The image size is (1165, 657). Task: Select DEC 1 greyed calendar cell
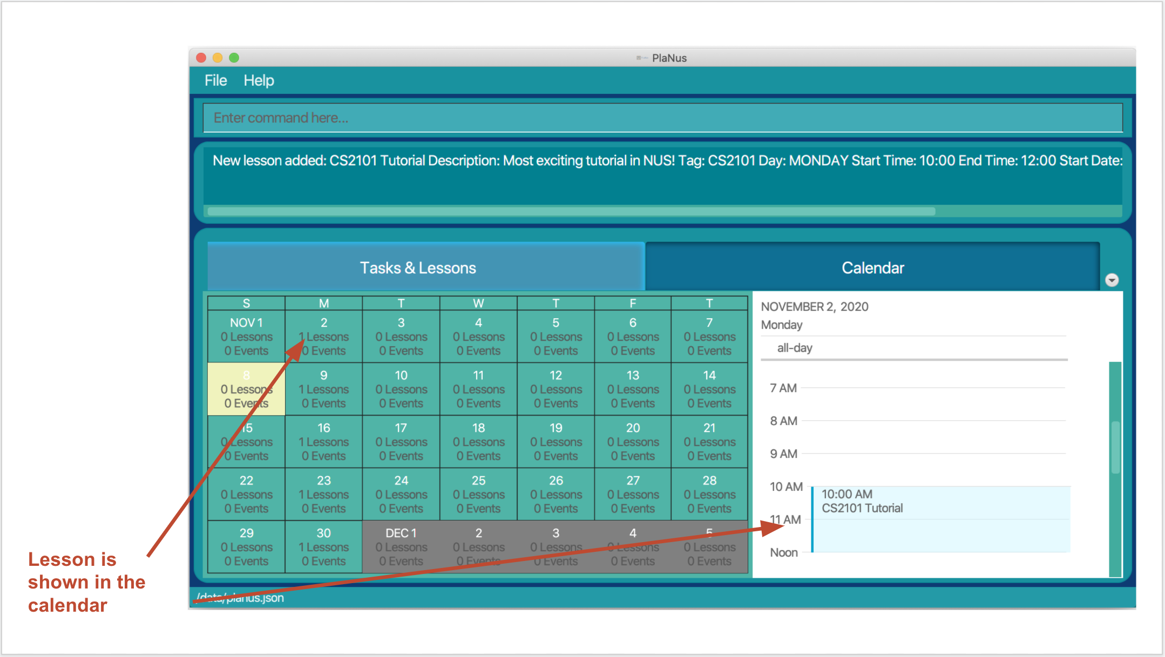[x=401, y=547]
